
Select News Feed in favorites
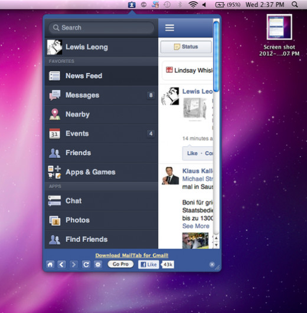pos(102,76)
